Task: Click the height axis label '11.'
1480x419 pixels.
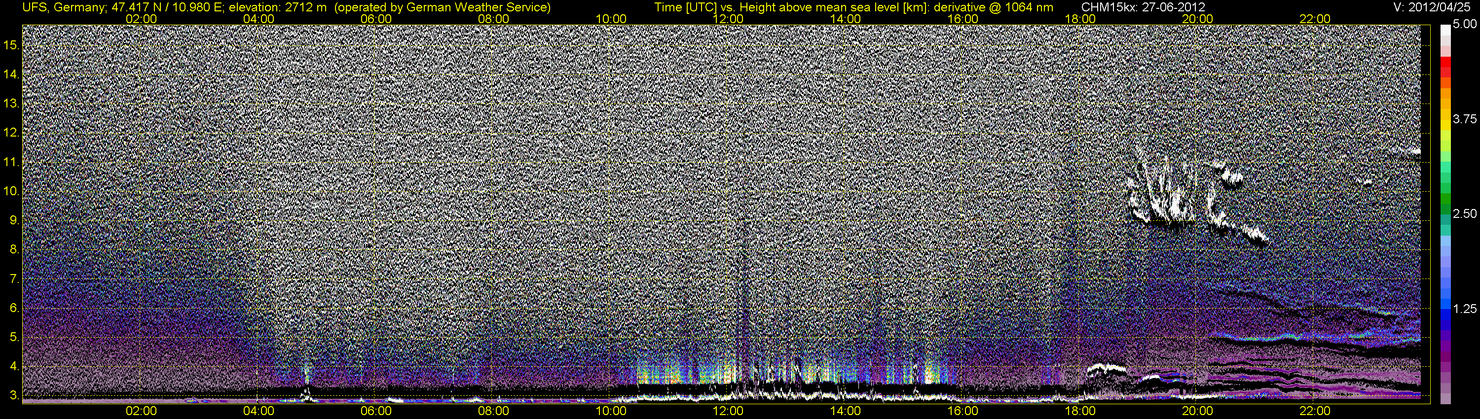Action: tap(11, 163)
